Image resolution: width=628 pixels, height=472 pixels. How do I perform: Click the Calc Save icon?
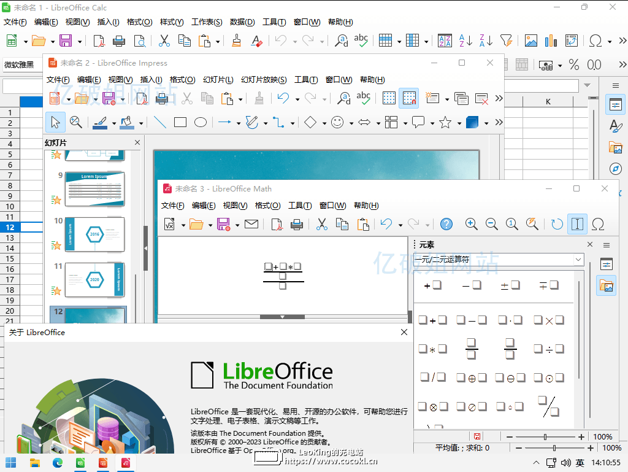click(65, 41)
